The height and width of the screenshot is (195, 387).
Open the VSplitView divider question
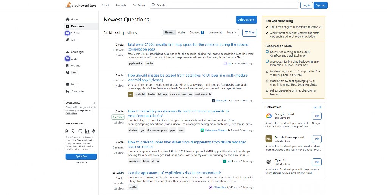[x=175, y=173]
